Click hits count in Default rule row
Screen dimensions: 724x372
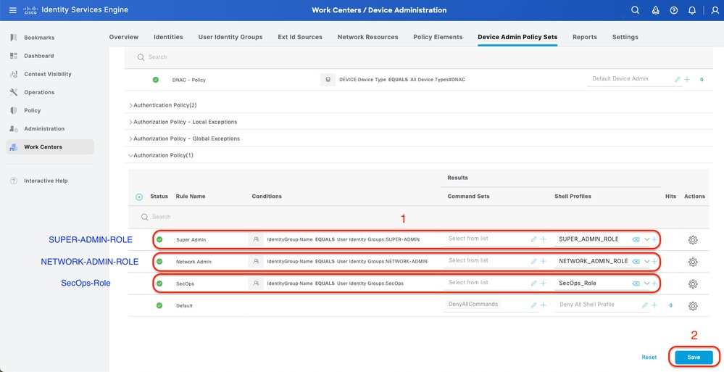point(670,305)
